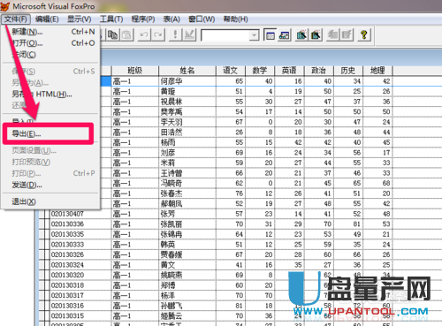Choose 打开(O)... from File menu

(x=50, y=43)
